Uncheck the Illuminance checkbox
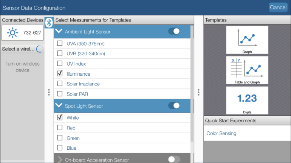The image size is (291, 163). tap(60, 73)
